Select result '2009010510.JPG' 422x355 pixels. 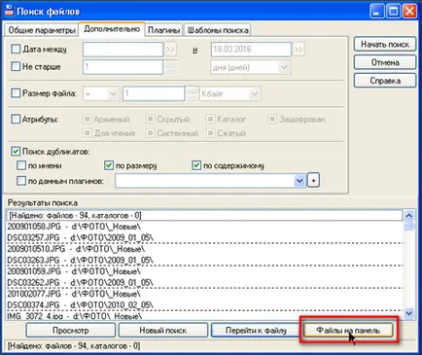pyautogui.click(x=204, y=249)
